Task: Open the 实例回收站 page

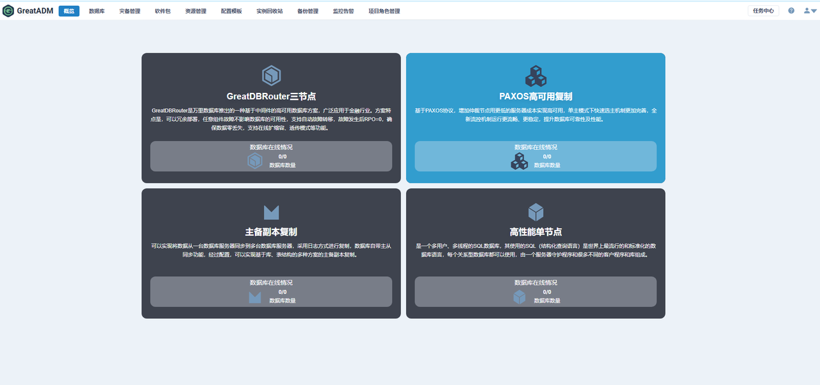Action: (x=268, y=10)
